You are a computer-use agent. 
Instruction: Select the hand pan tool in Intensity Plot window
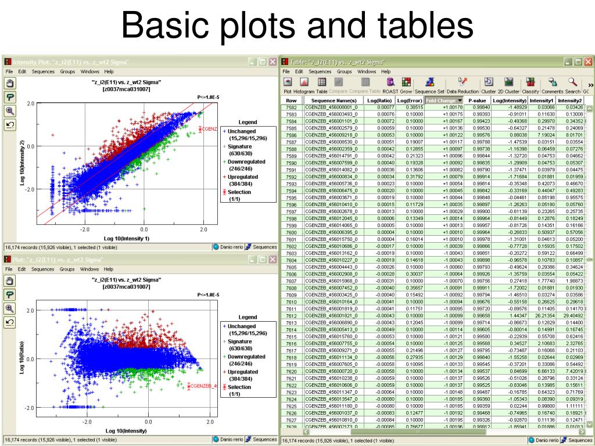coord(10,83)
